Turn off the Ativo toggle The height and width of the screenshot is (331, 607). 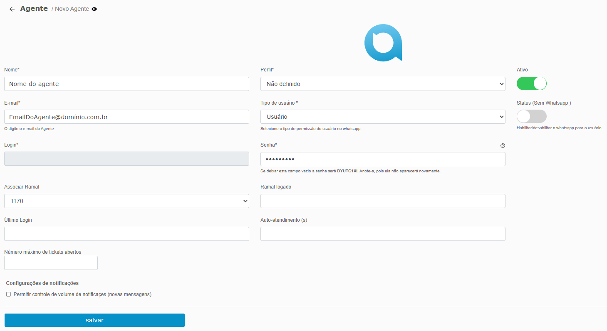click(x=531, y=83)
